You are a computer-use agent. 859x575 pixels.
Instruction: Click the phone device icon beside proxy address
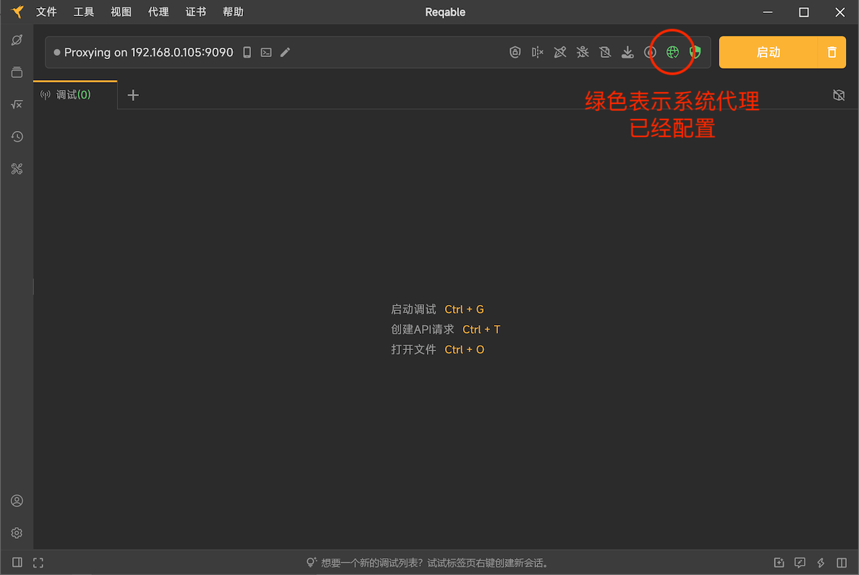[x=247, y=52]
